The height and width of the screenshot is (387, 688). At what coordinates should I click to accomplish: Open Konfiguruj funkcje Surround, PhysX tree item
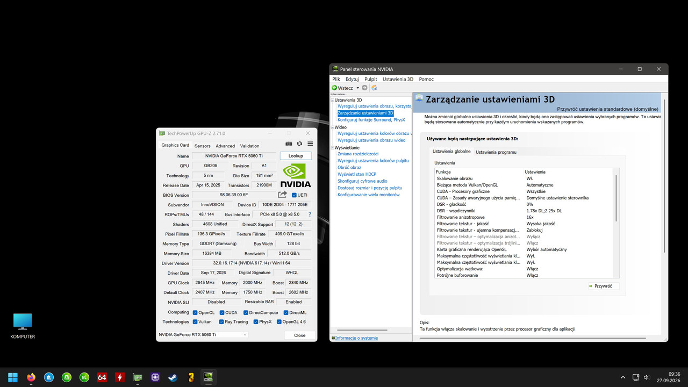coord(371,120)
